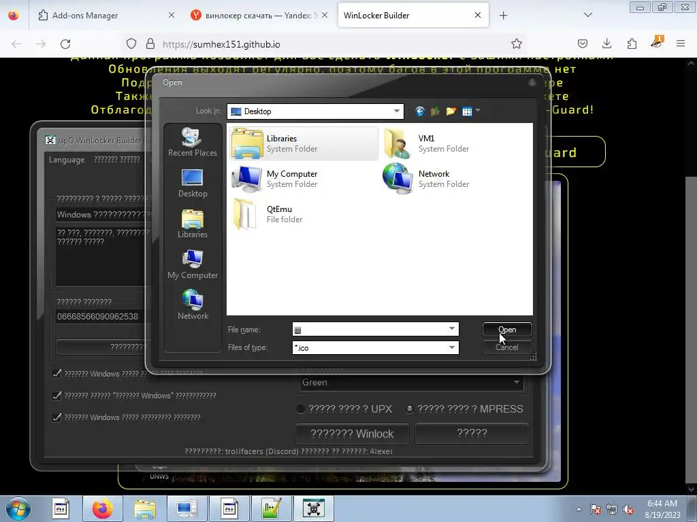Screen dimensions: 697x522
Task: Go back to last folder in Open dialog
Action: tap(419, 111)
